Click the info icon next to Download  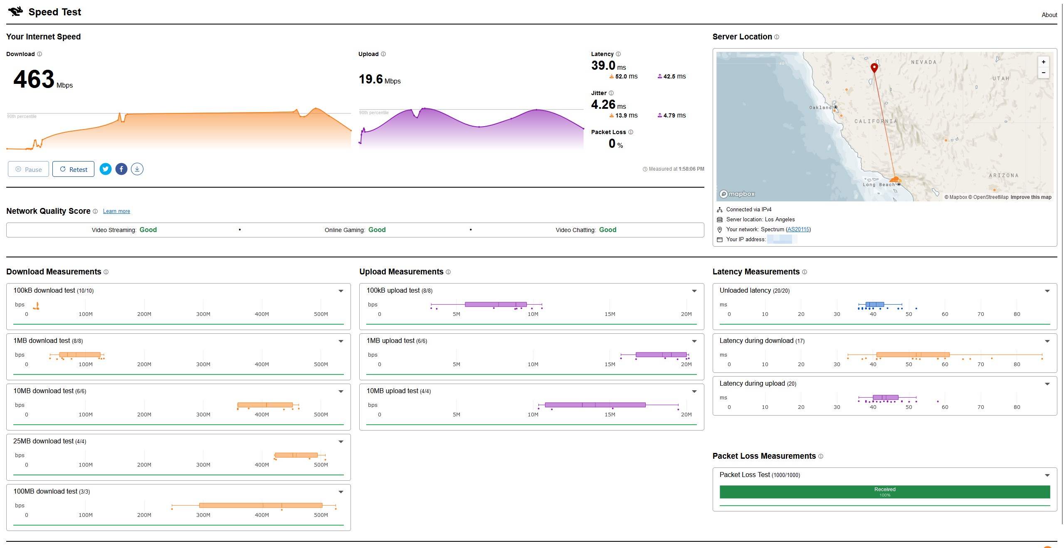point(39,54)
